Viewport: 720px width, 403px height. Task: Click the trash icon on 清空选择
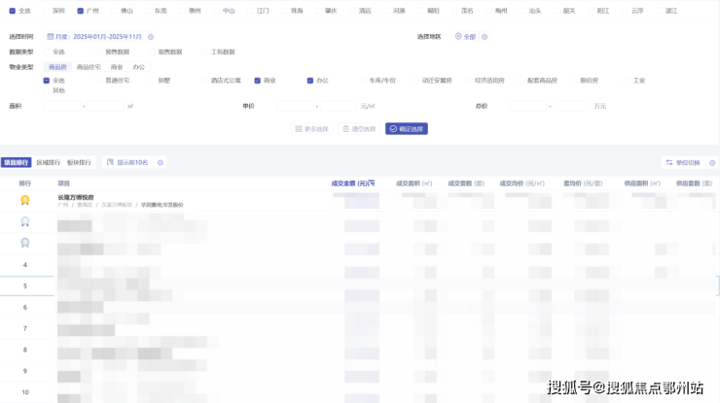point(345,129)
